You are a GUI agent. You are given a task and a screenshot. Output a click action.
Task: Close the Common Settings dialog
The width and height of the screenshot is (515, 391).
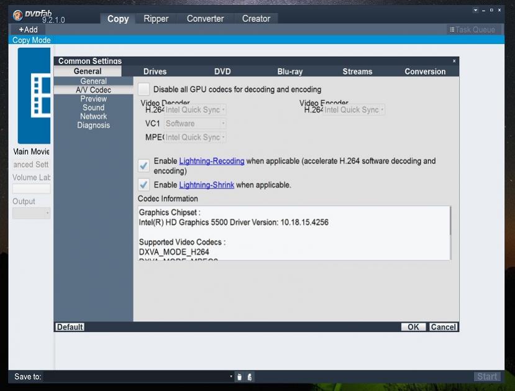[x=454, y=61]
